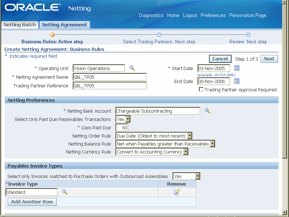Viewport: 289px width, 217px height.
Task: Click the Business Rules: Active step label
Action: point(52,42)
